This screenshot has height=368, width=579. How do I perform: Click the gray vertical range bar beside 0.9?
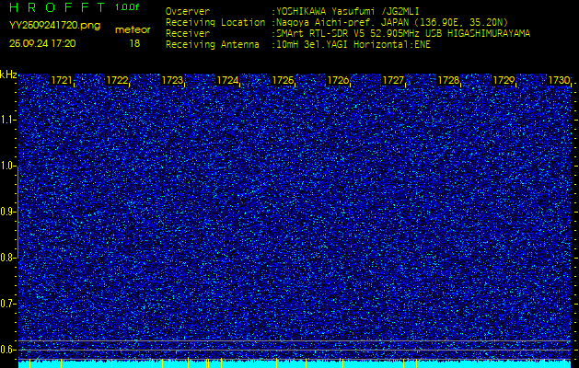17,212
